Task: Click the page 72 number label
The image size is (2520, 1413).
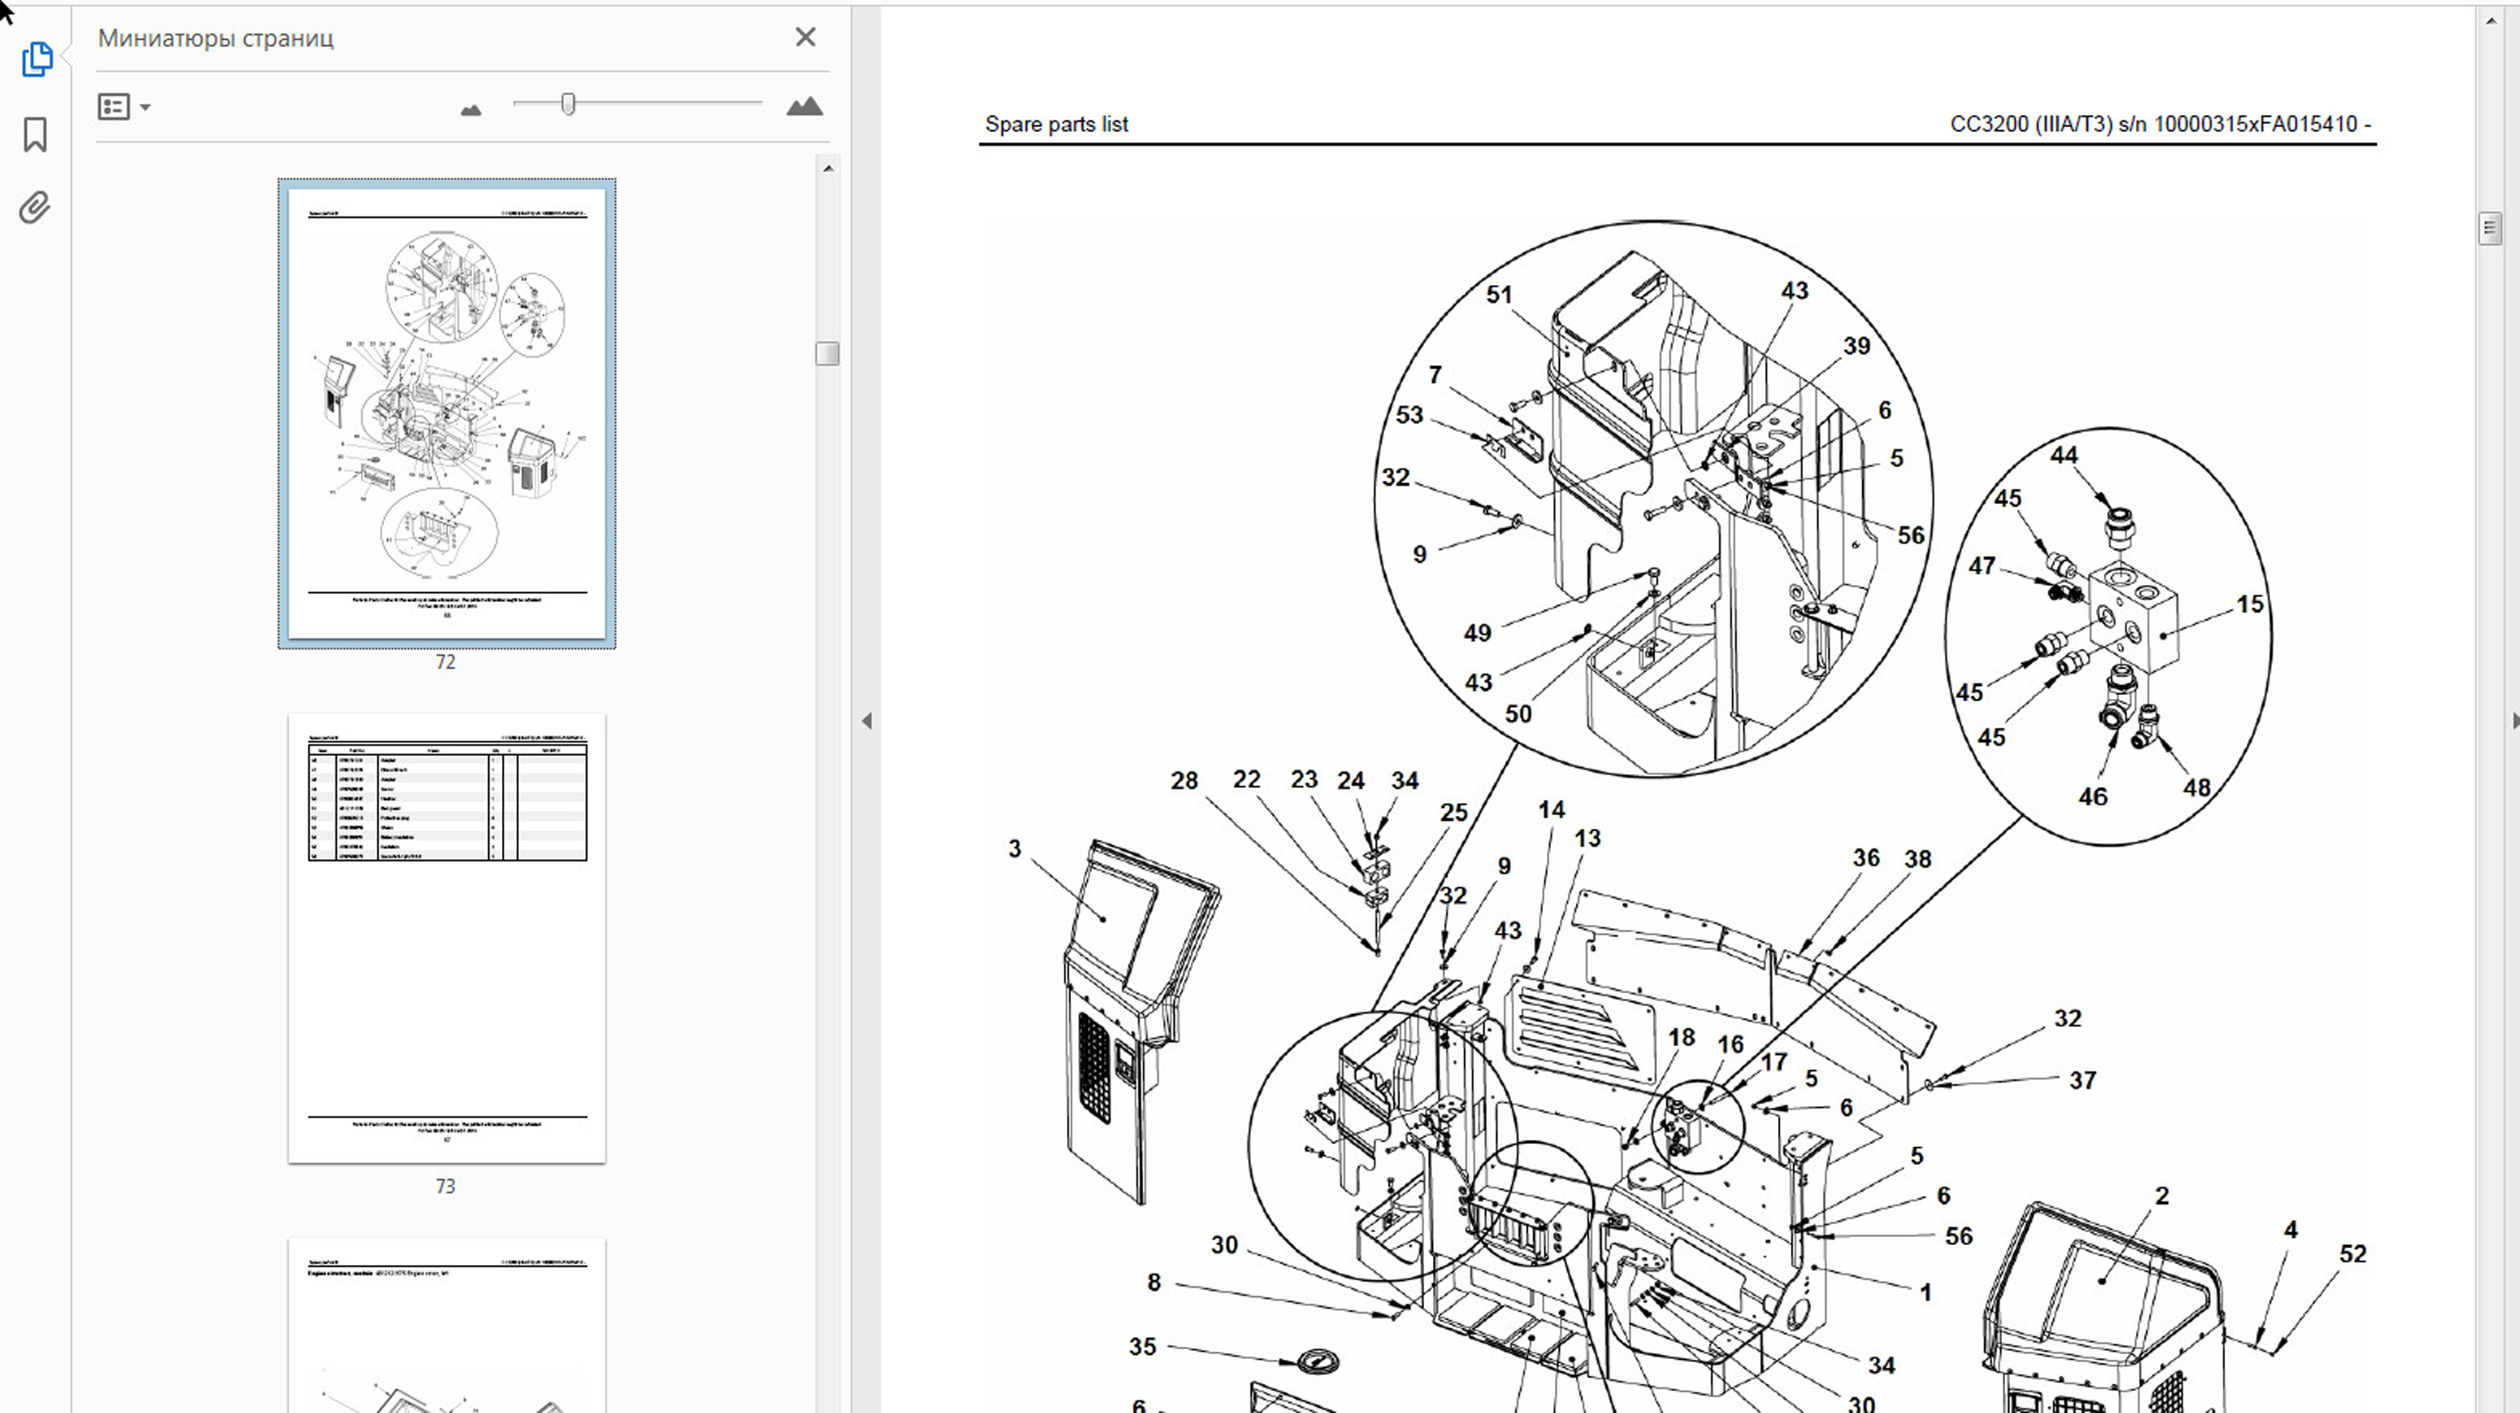Action: pos(445,662)
